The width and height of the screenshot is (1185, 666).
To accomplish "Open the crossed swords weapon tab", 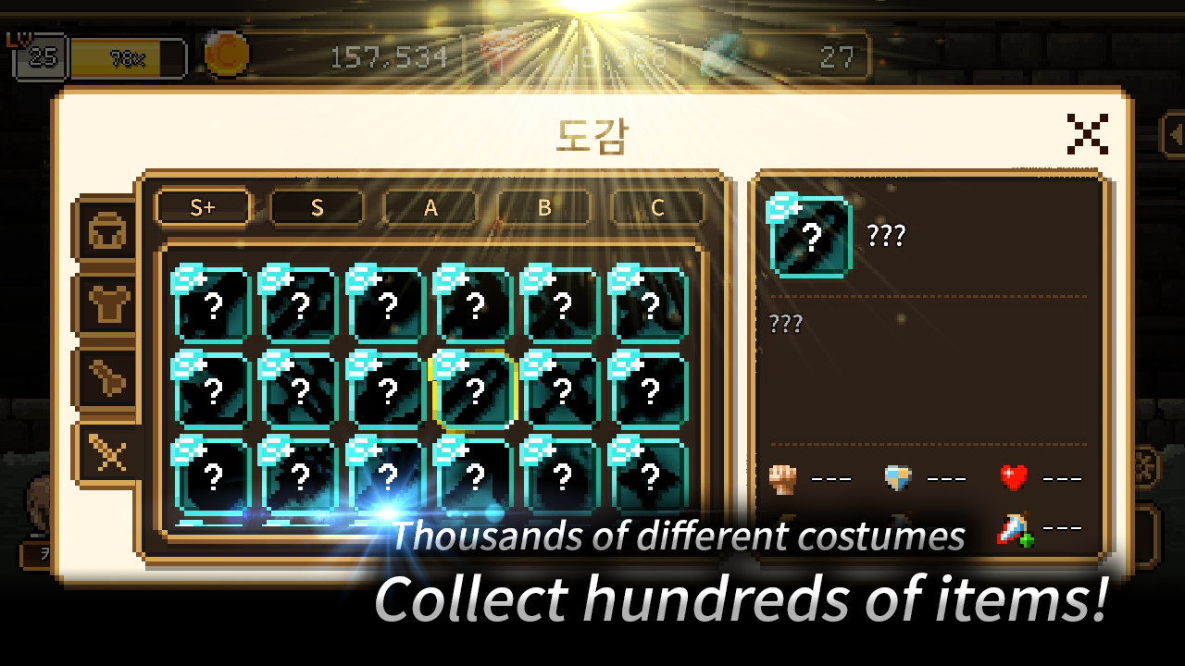I will click(x=109, y=452).
